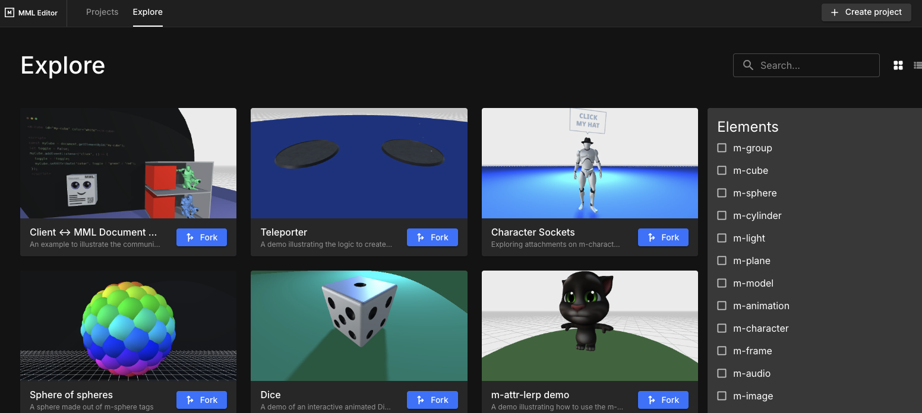Focus the Search input field

click(815, 65)
